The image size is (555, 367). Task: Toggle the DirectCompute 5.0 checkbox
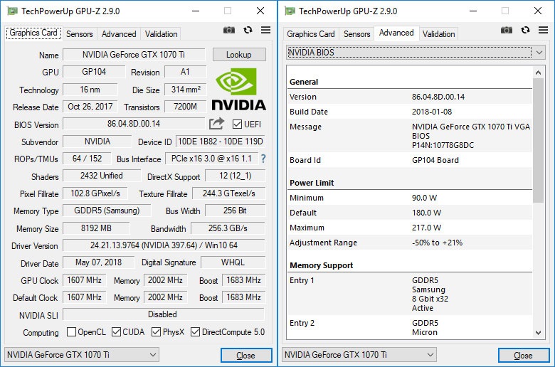195,332
